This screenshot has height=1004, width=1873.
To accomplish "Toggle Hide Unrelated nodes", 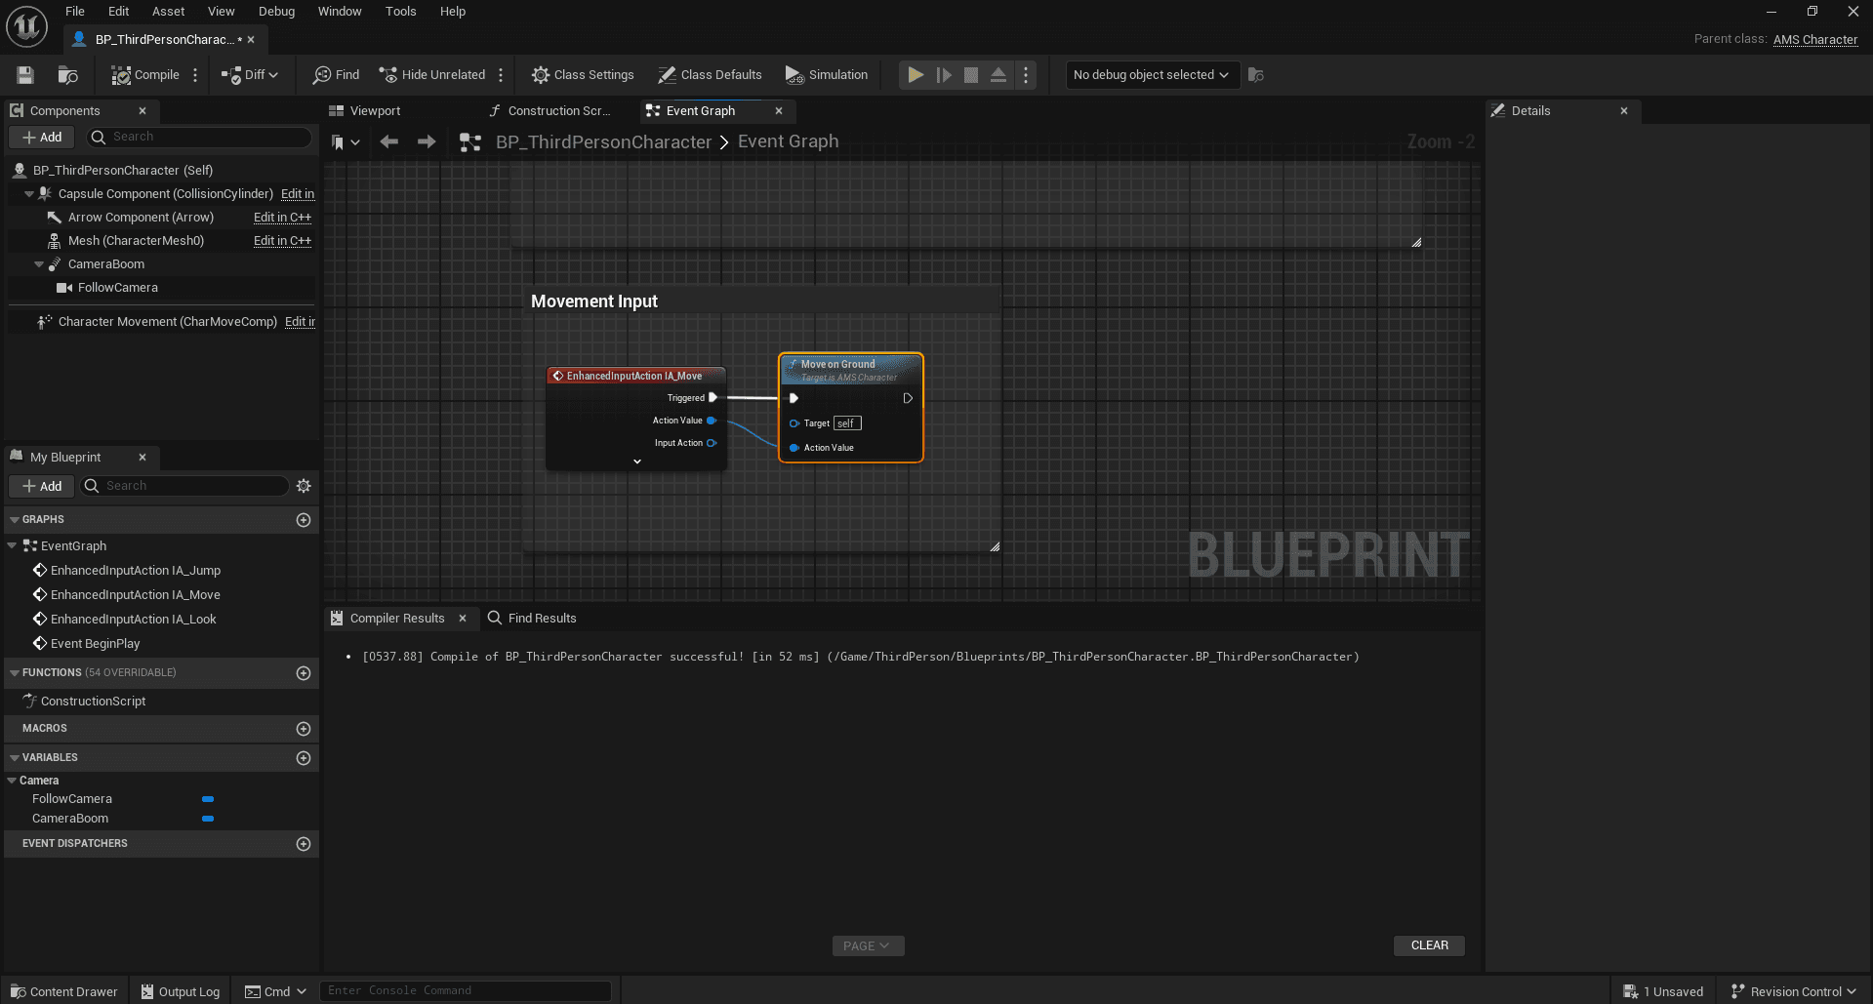I will point(431,75).
